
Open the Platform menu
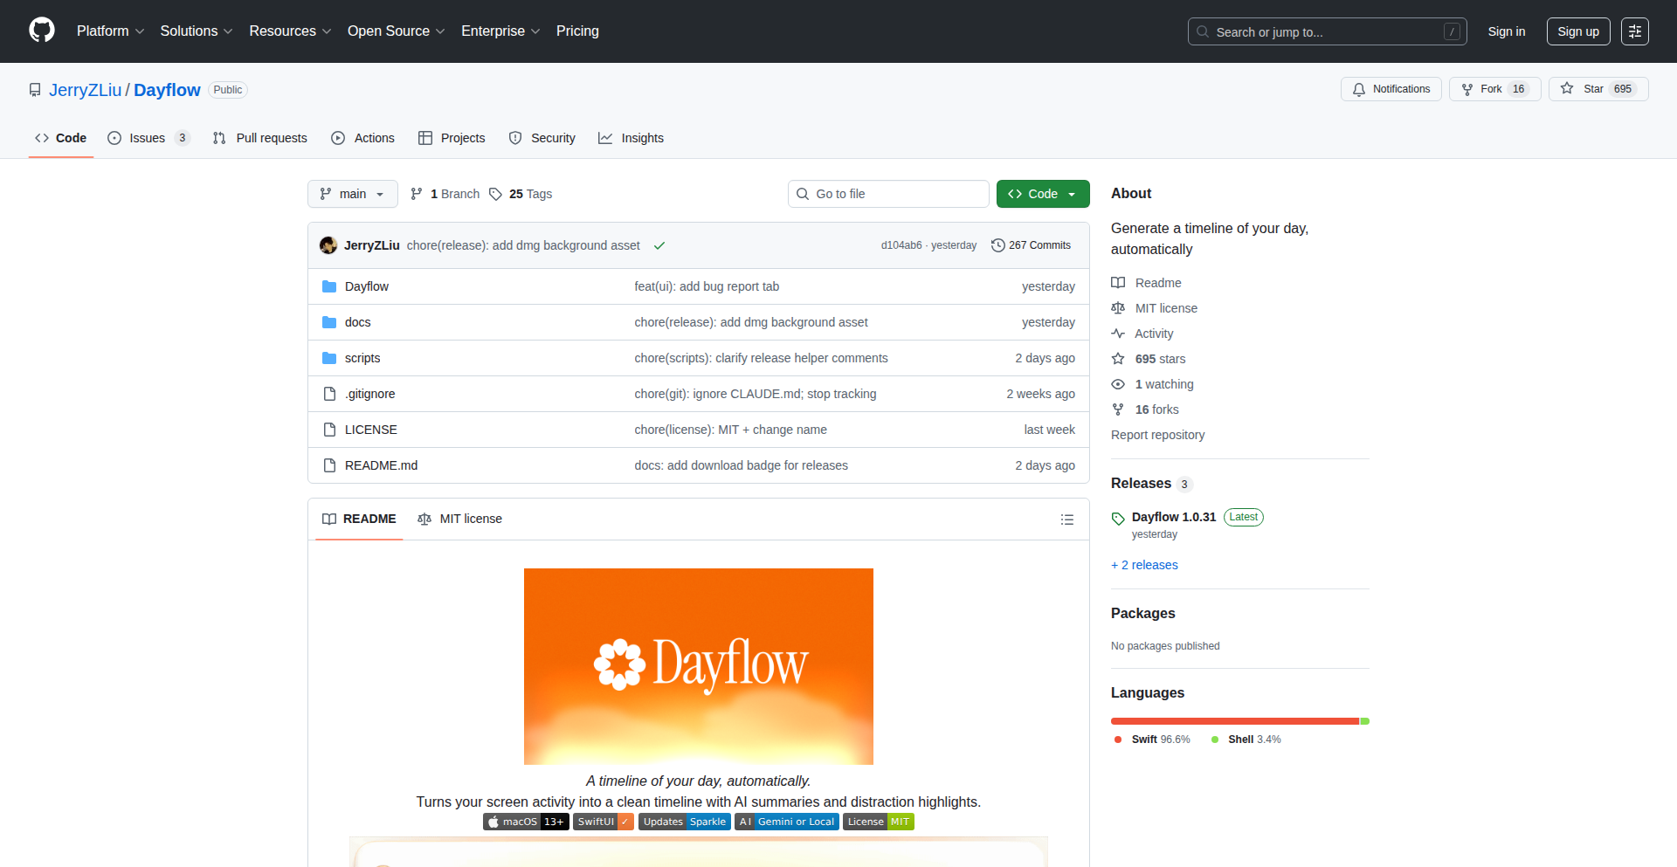tap(110, 31)
